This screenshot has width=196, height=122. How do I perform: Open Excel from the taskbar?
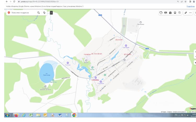tap(31, 115)
